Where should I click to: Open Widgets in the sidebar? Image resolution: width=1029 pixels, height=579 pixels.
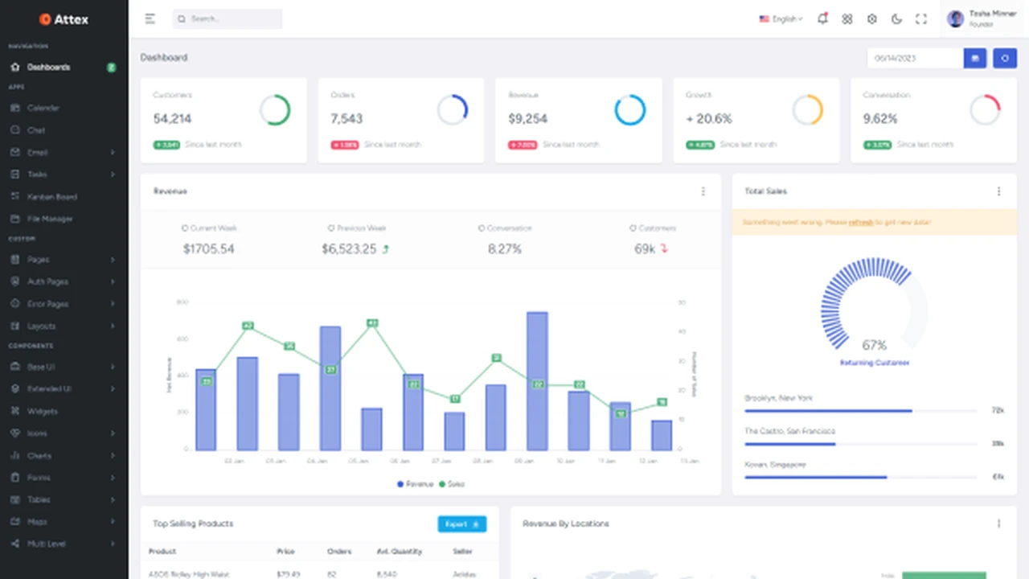pos(64,411)
